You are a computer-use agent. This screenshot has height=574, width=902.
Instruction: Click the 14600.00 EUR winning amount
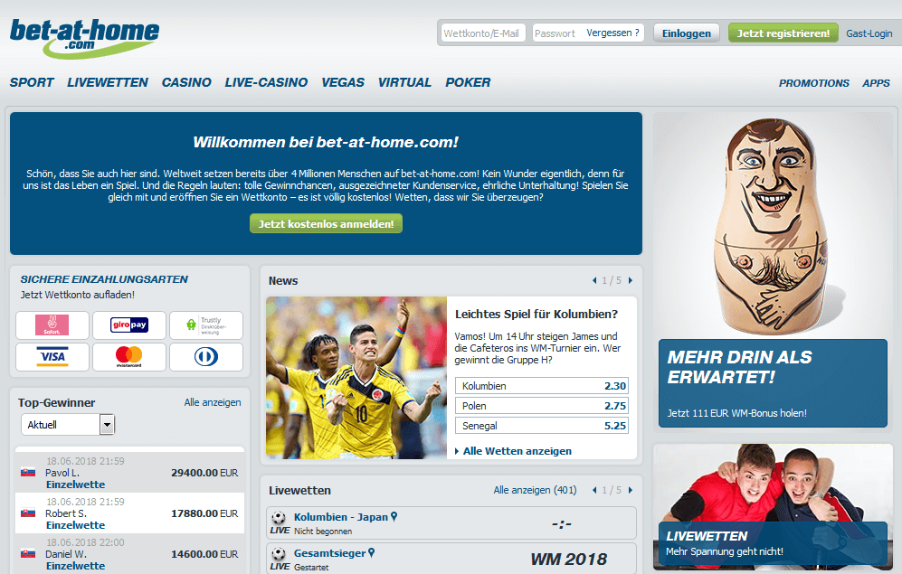point(204,554)
